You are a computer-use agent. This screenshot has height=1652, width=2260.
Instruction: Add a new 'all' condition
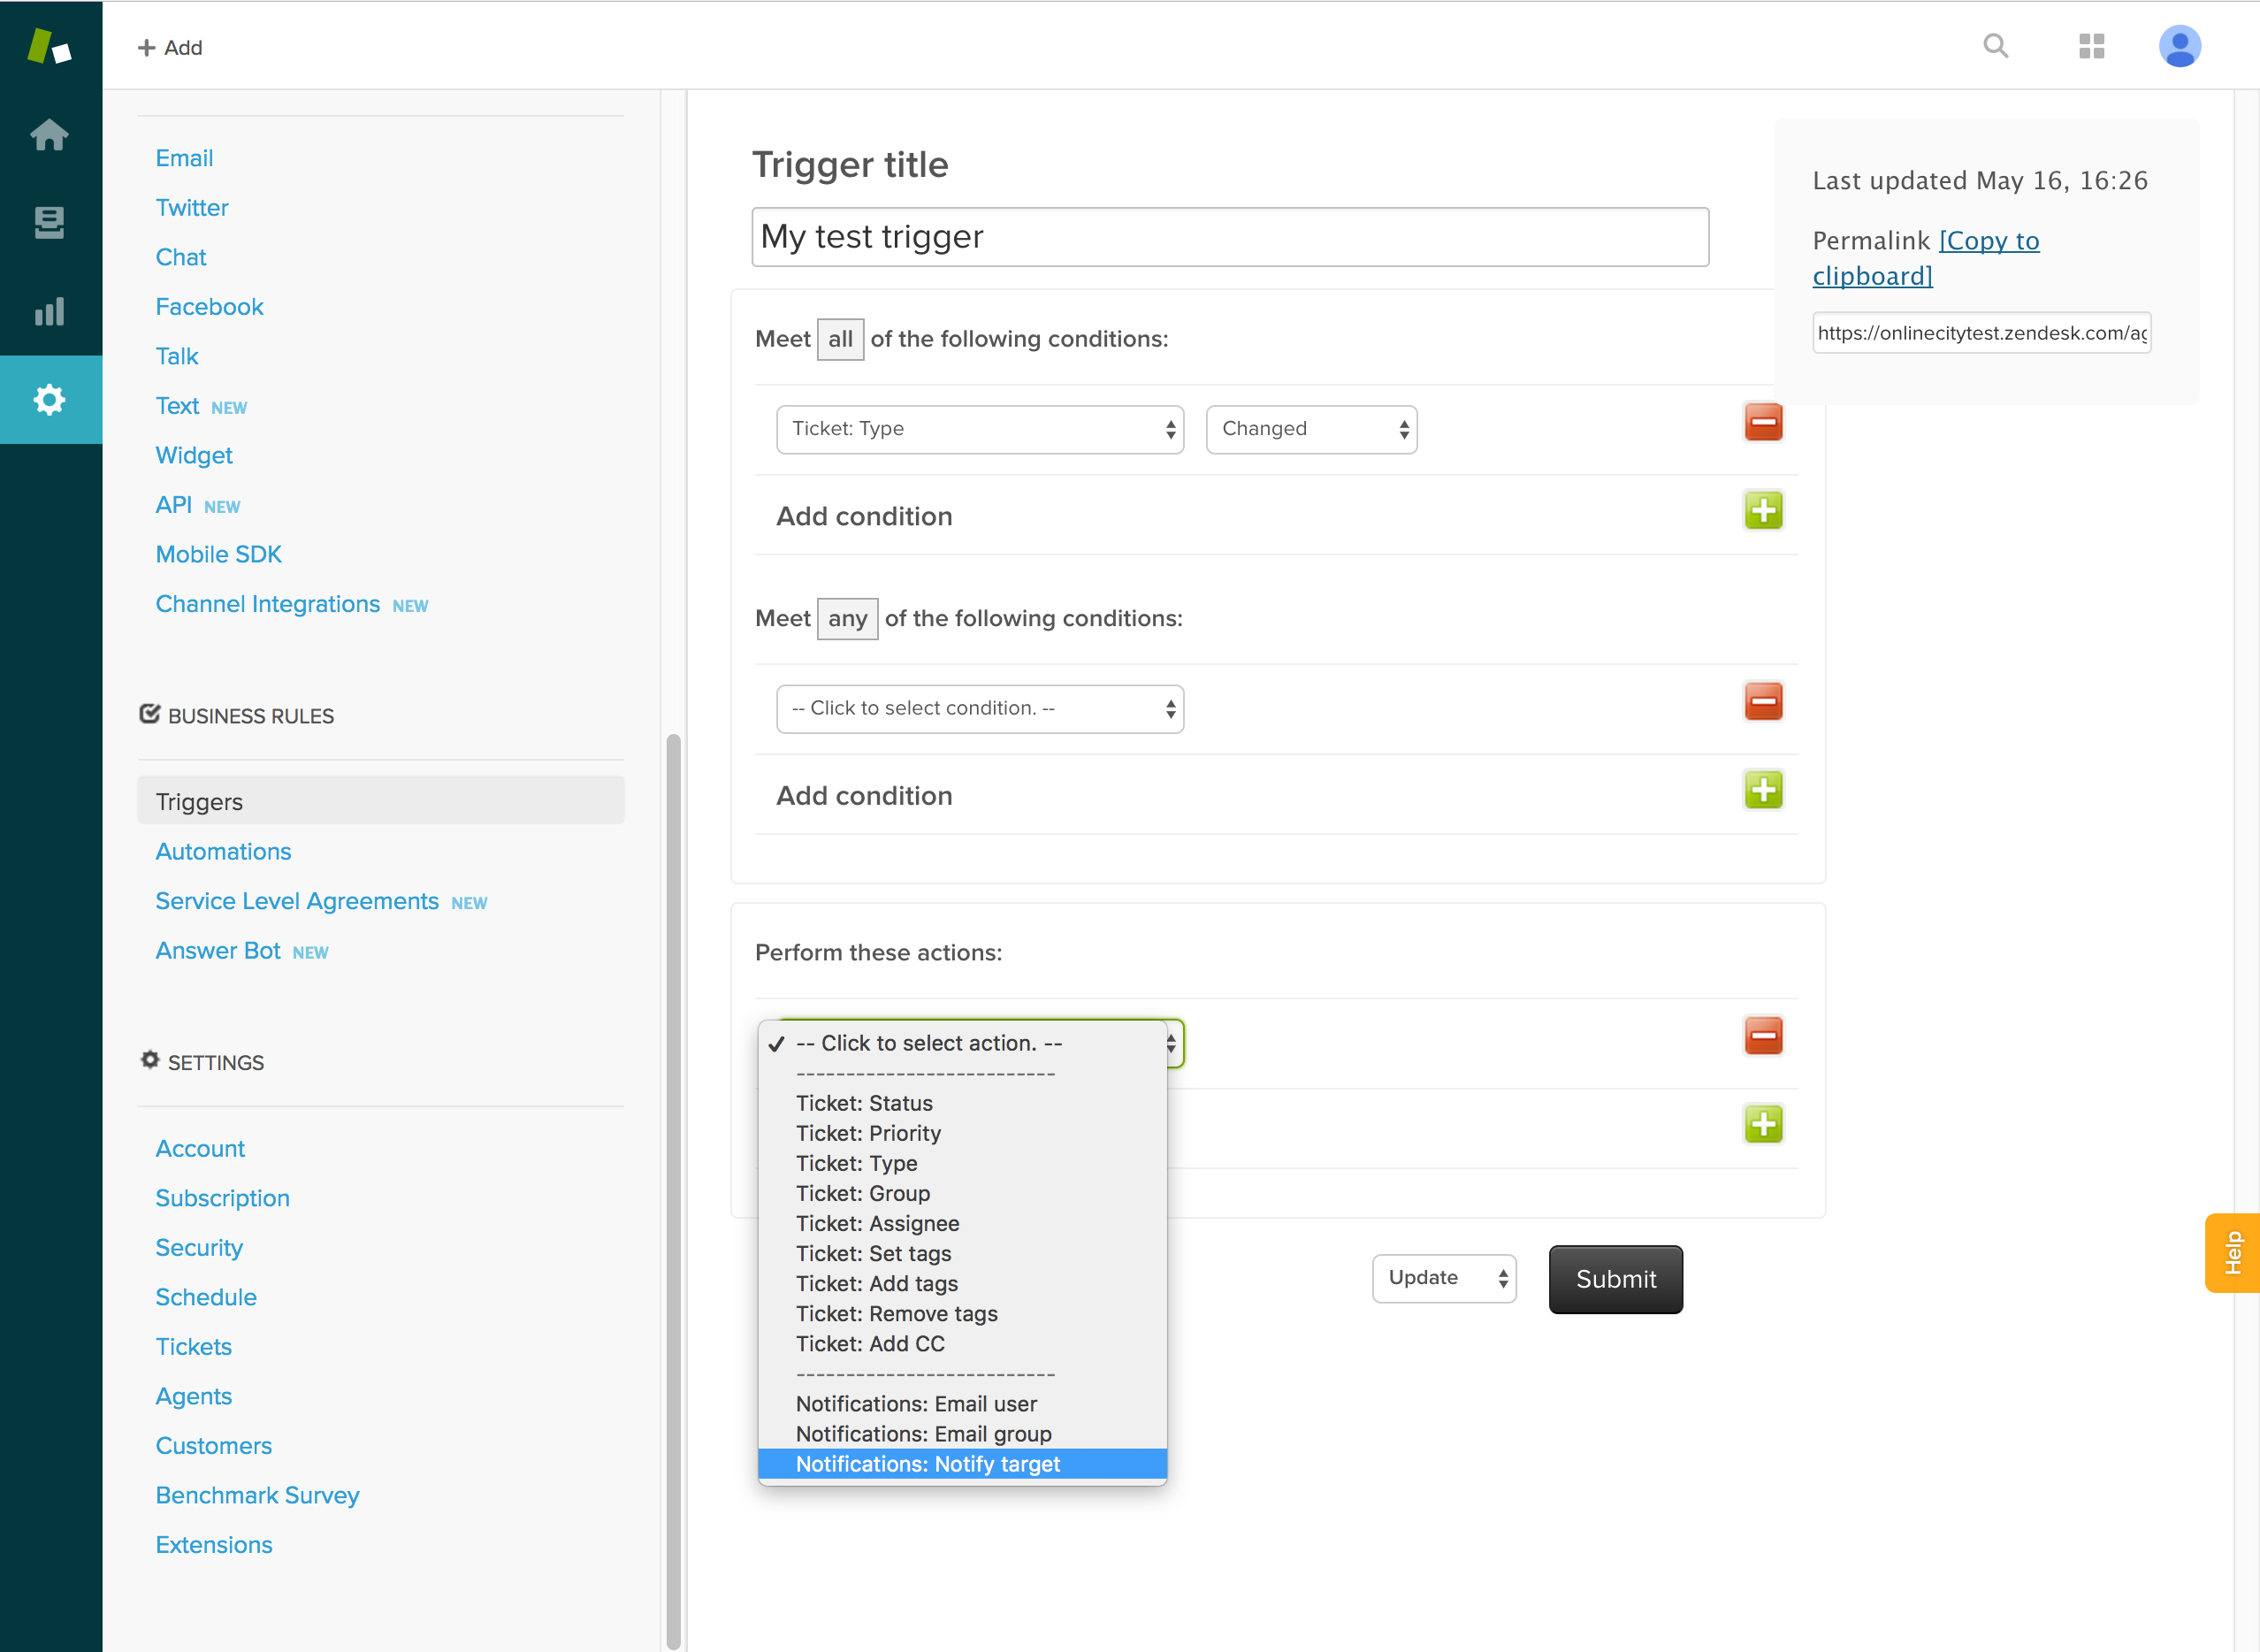point(1763,511)
